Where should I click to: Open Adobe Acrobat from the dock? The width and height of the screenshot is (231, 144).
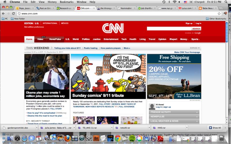click(161, 138)
